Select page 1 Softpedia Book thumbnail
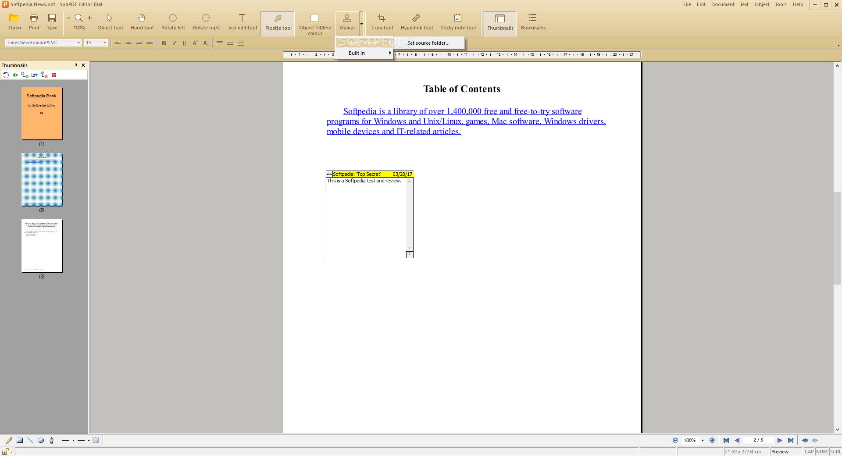The image size is (842, 456). (x=42, y=114)
